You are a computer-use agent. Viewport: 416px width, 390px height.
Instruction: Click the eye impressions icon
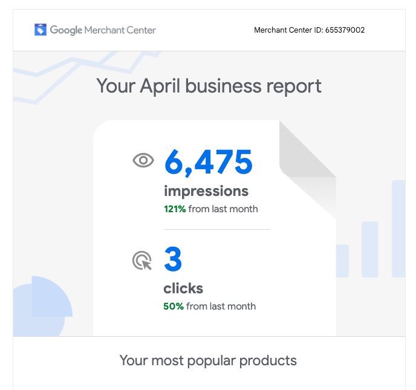[x=143, y=160]
